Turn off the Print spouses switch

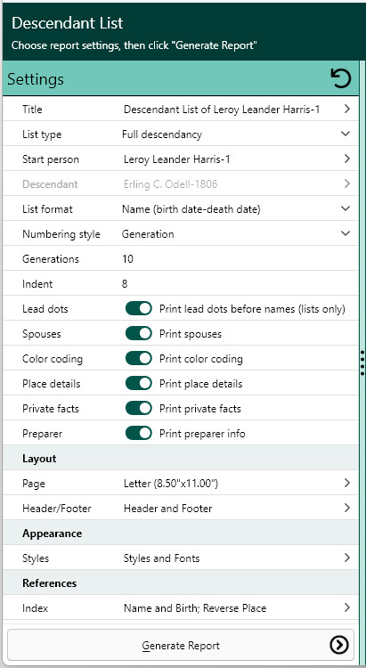[x=139, y=333]
